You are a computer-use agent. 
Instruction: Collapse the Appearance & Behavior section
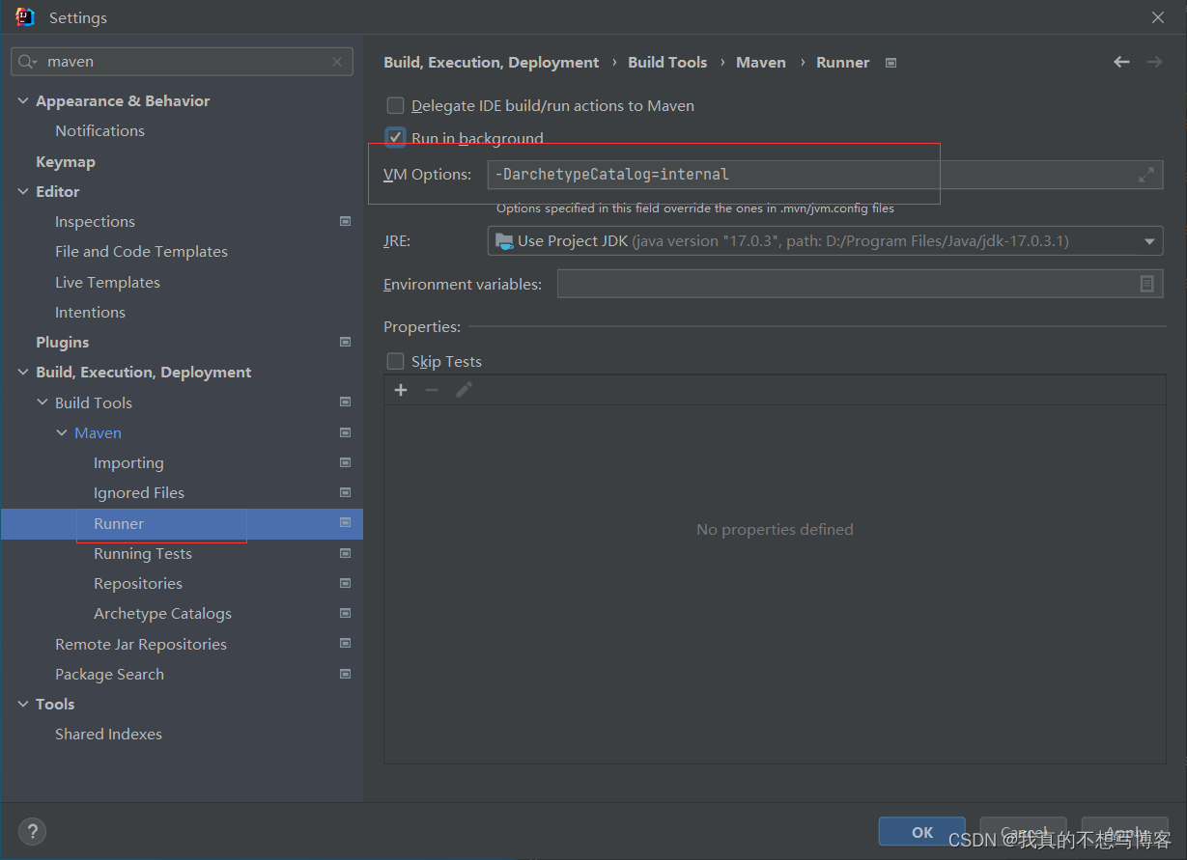click(x=23, y=100)
